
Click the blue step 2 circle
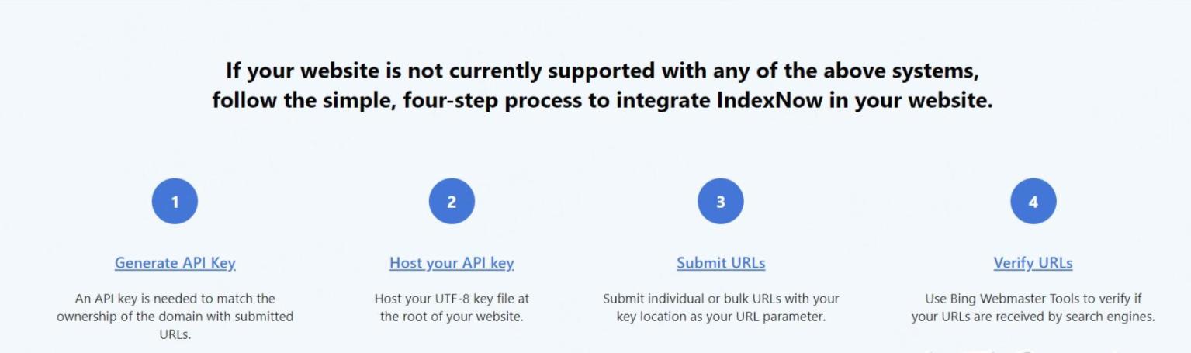pos(452,202)
